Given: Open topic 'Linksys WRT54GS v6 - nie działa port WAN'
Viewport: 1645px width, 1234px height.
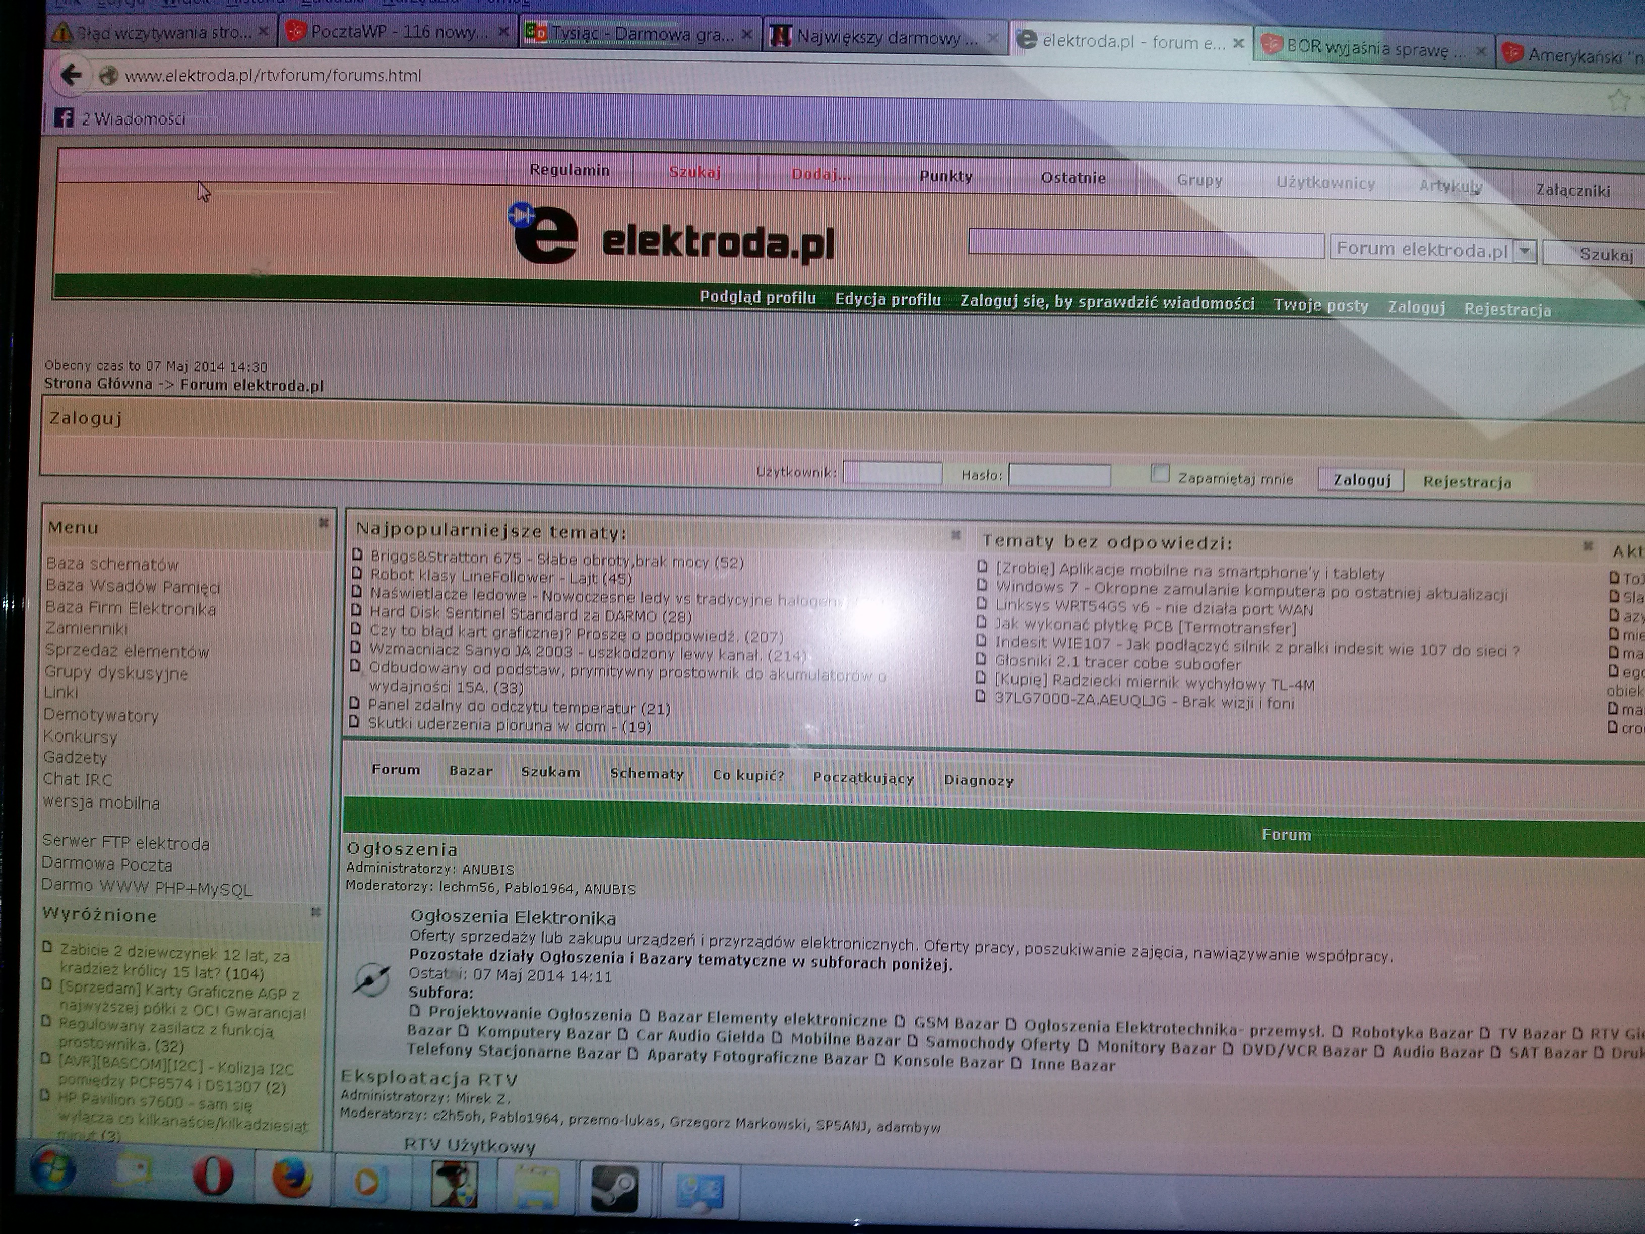Looking at the screenshot, I should 1154,608.
